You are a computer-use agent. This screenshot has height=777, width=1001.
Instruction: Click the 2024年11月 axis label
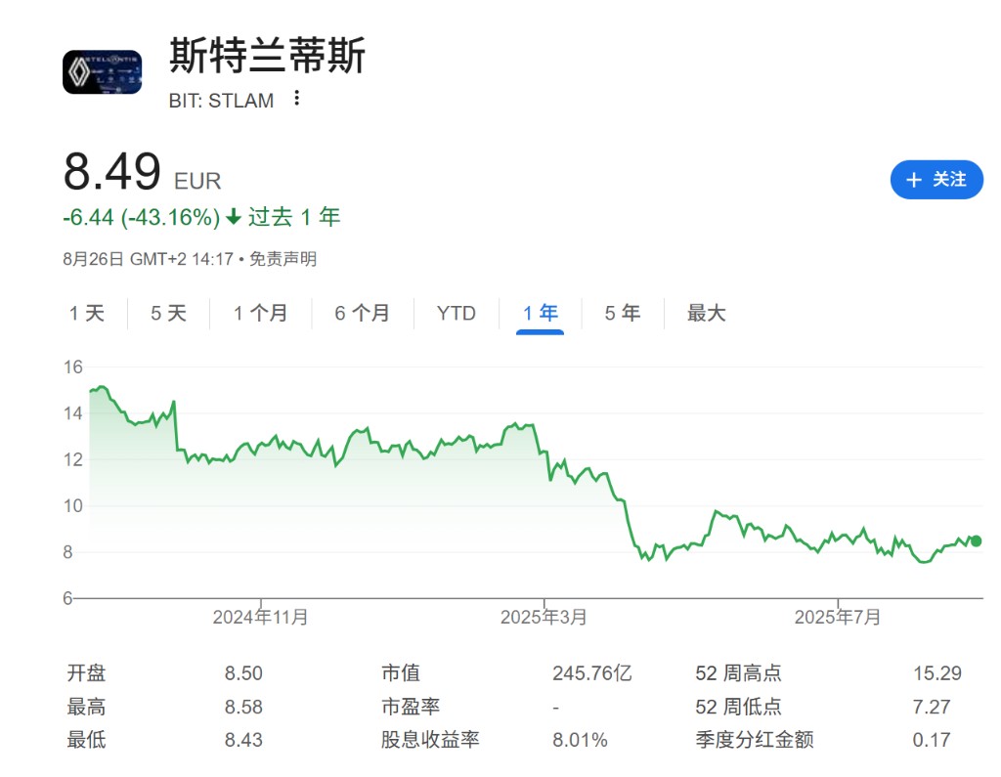click(x=260, y=618)
